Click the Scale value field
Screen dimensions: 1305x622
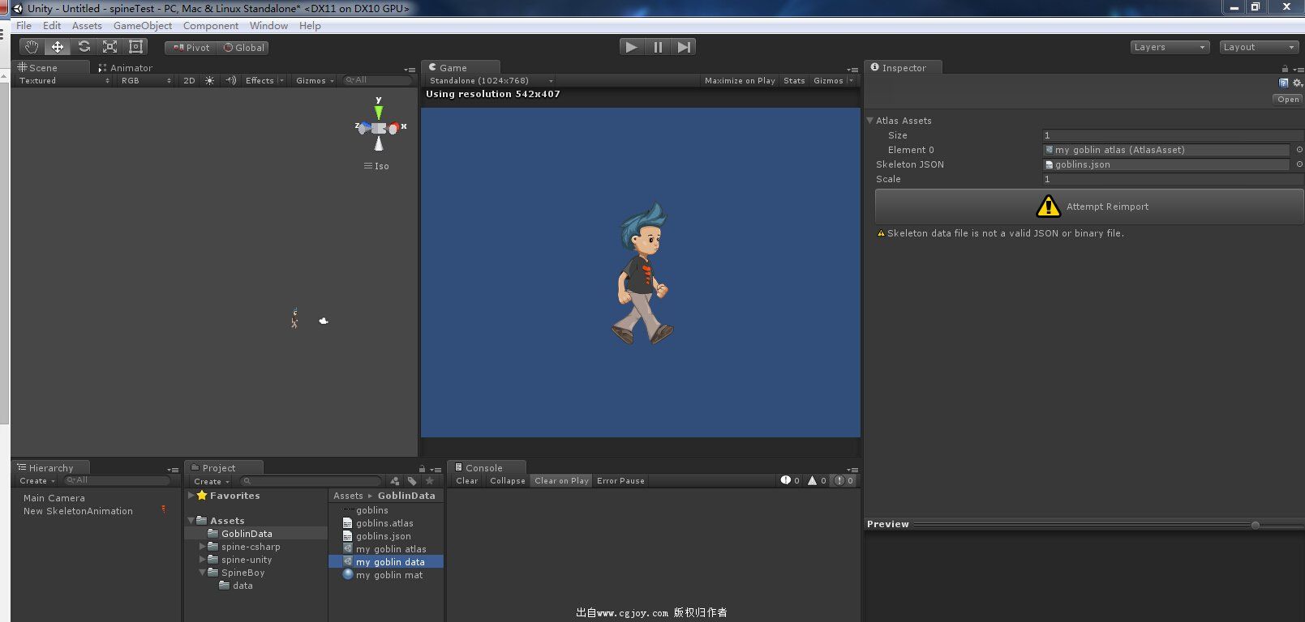(x=1173, y=179)
